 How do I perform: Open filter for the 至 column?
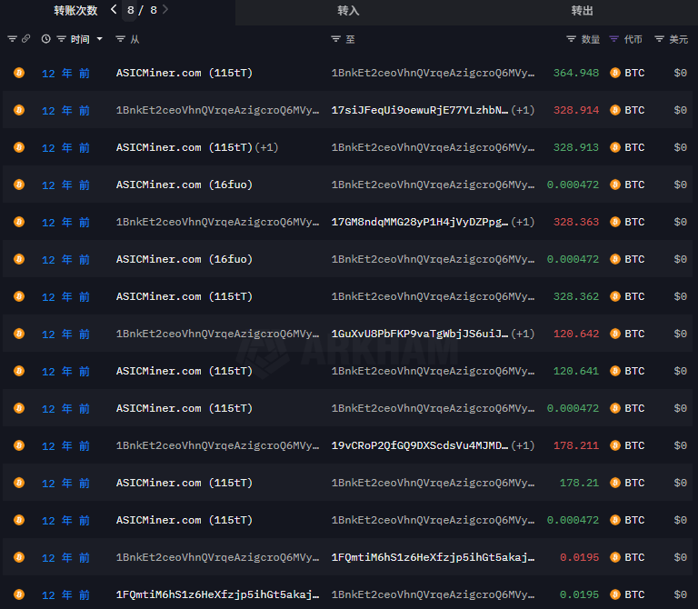335,39
